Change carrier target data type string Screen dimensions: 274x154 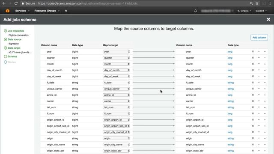tap(230, 101)
